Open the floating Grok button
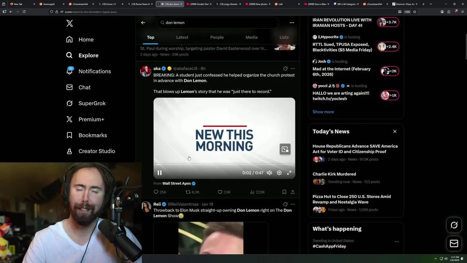This screenshot has height=263, width=467. (x=454, y=225)
